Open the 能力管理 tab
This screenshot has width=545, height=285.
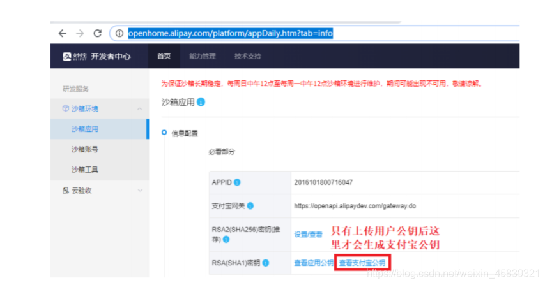pyautogui.click(x=203, y=56)
